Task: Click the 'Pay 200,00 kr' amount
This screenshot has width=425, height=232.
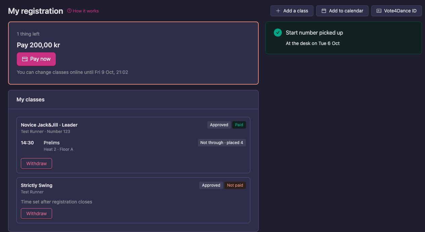Action: 38,45
